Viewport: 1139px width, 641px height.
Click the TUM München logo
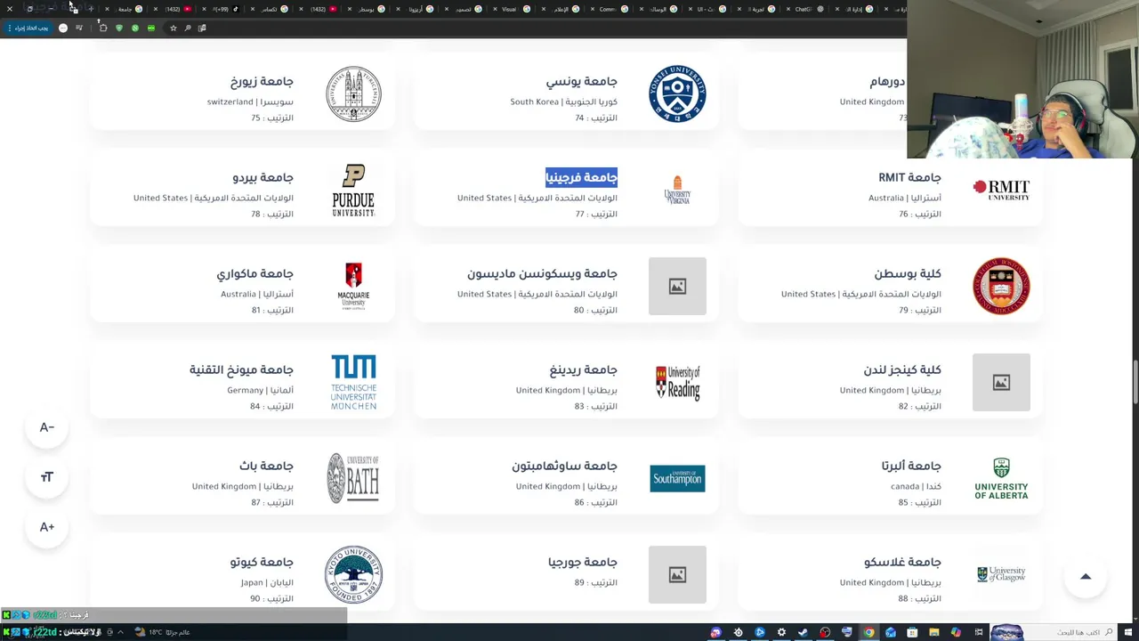tap(353, 382)
